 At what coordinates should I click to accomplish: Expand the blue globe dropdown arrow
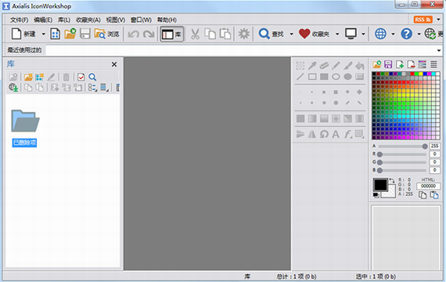point(393,34)
